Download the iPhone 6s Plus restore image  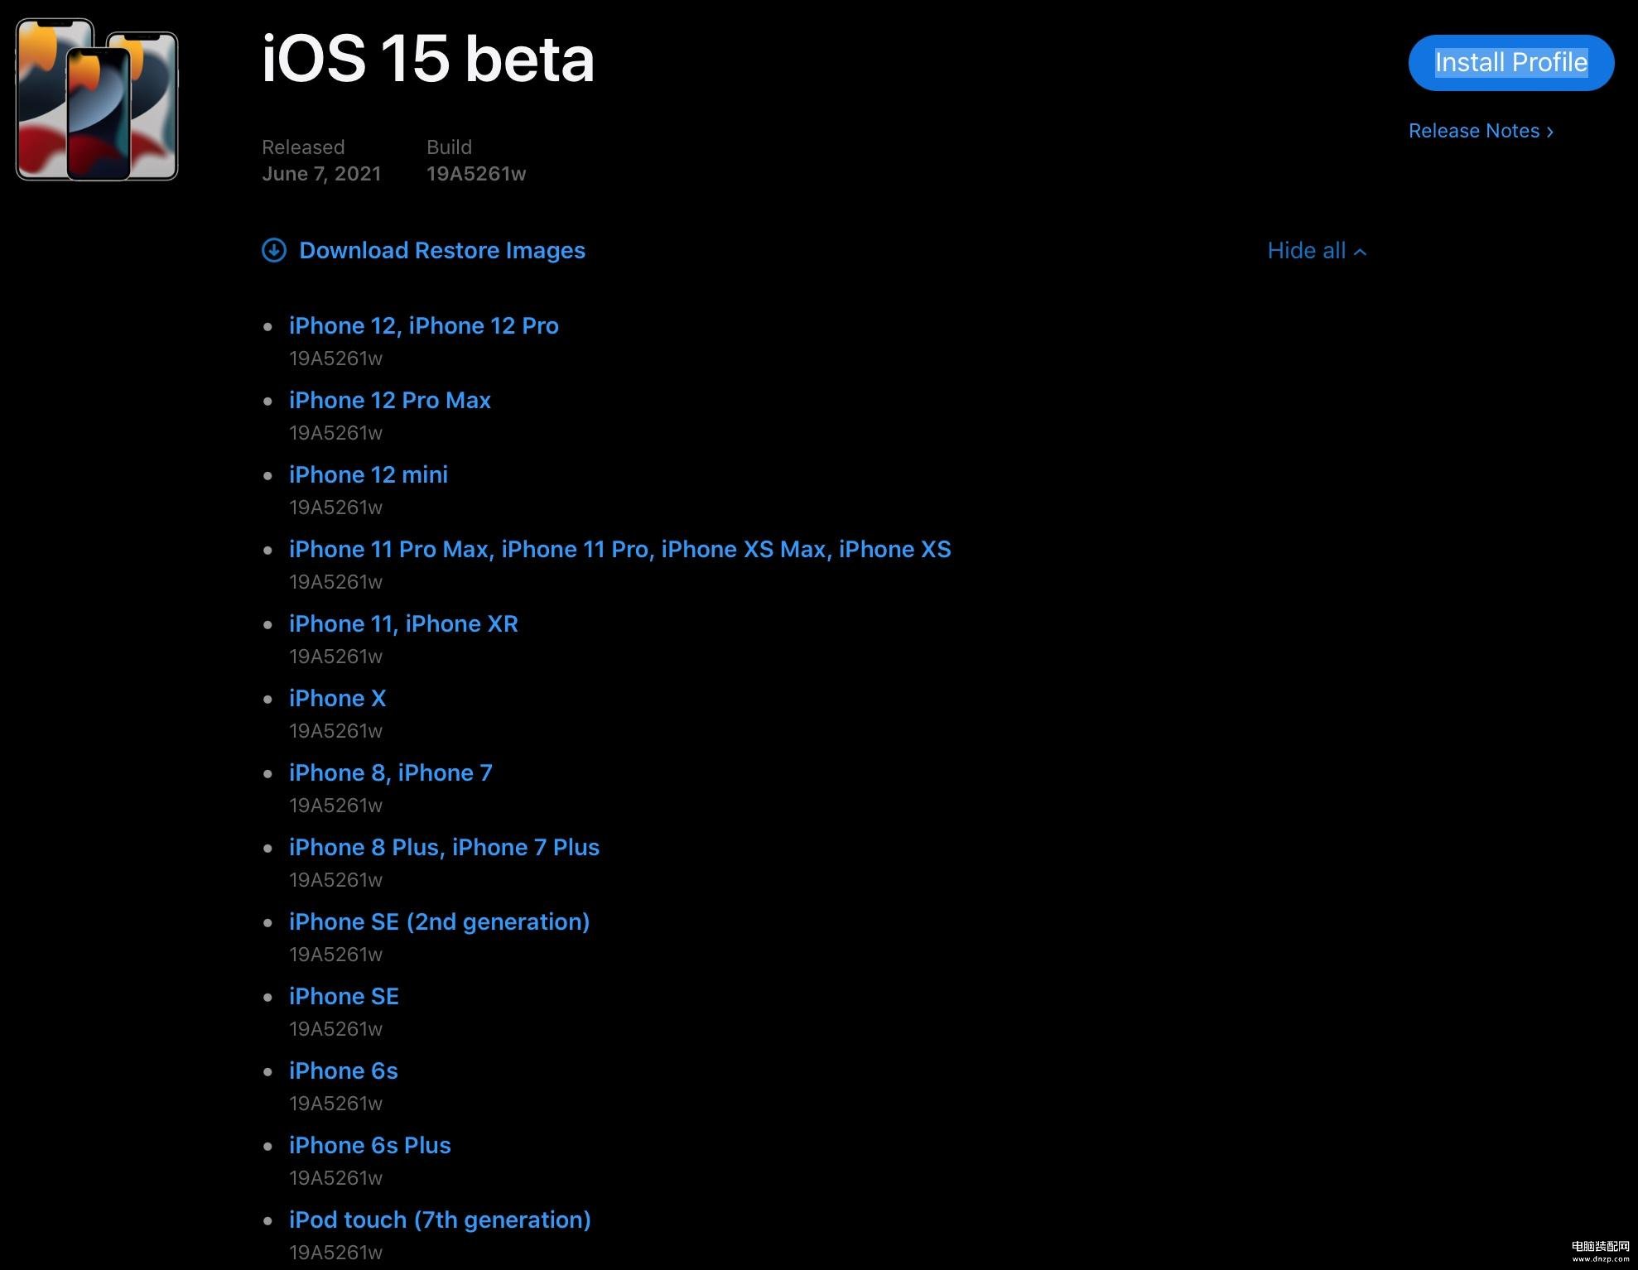(370, 1145)
